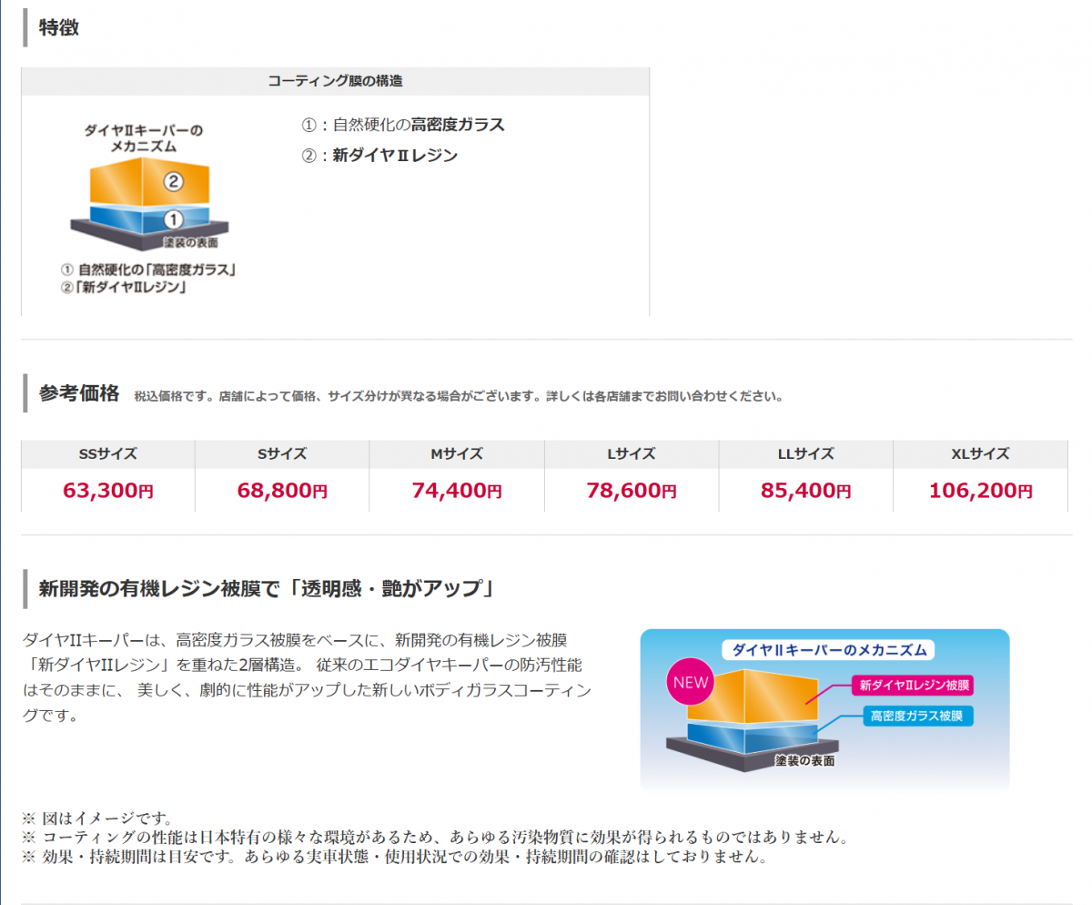Click the circled number 1 on blue layer

click(174, 219)
